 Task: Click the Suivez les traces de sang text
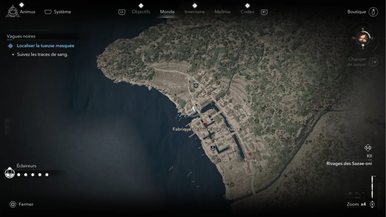(x=42, y=54)
